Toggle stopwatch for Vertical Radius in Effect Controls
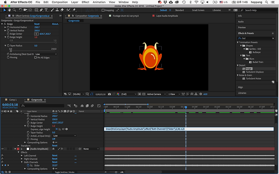Image resolution: width=279 pixels, height=174 pixels. 8,31
